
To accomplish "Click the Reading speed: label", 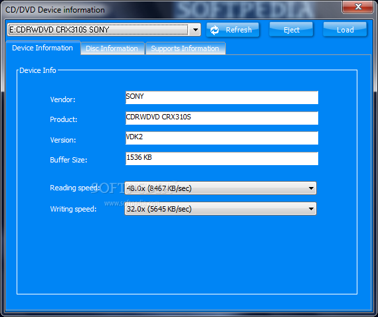I will pos(74,188).
